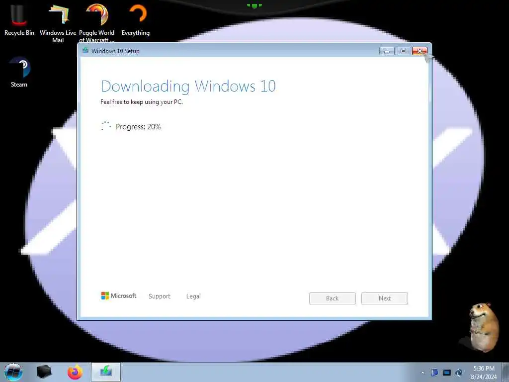Launch Firefox from the taskbar
The width and height of the screenshot is (509, 382).
(x=75, y=372)
